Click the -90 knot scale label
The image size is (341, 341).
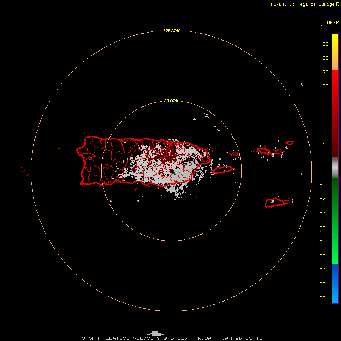(324, 296)
